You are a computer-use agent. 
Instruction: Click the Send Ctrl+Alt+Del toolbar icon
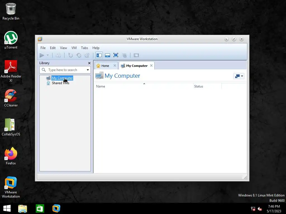point(58,55)
